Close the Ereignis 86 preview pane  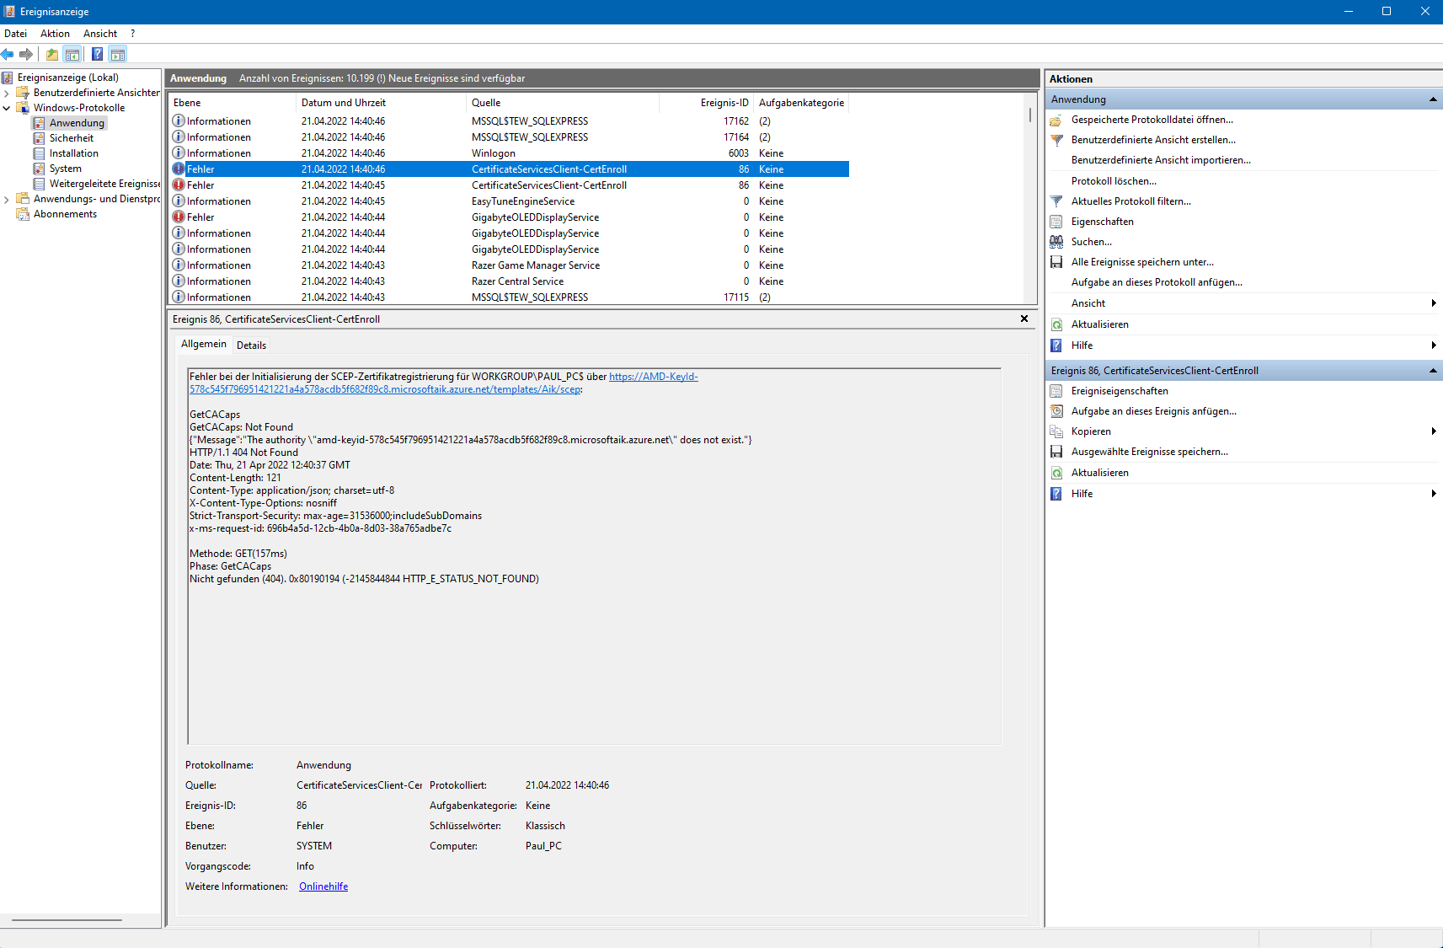[1024, 319]
